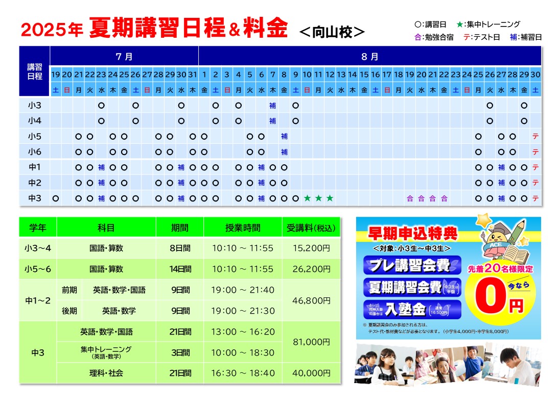This screenshot has width=560, height=405.
Task: Click the 小5～6 grade cell
Action: pos(38,269)
